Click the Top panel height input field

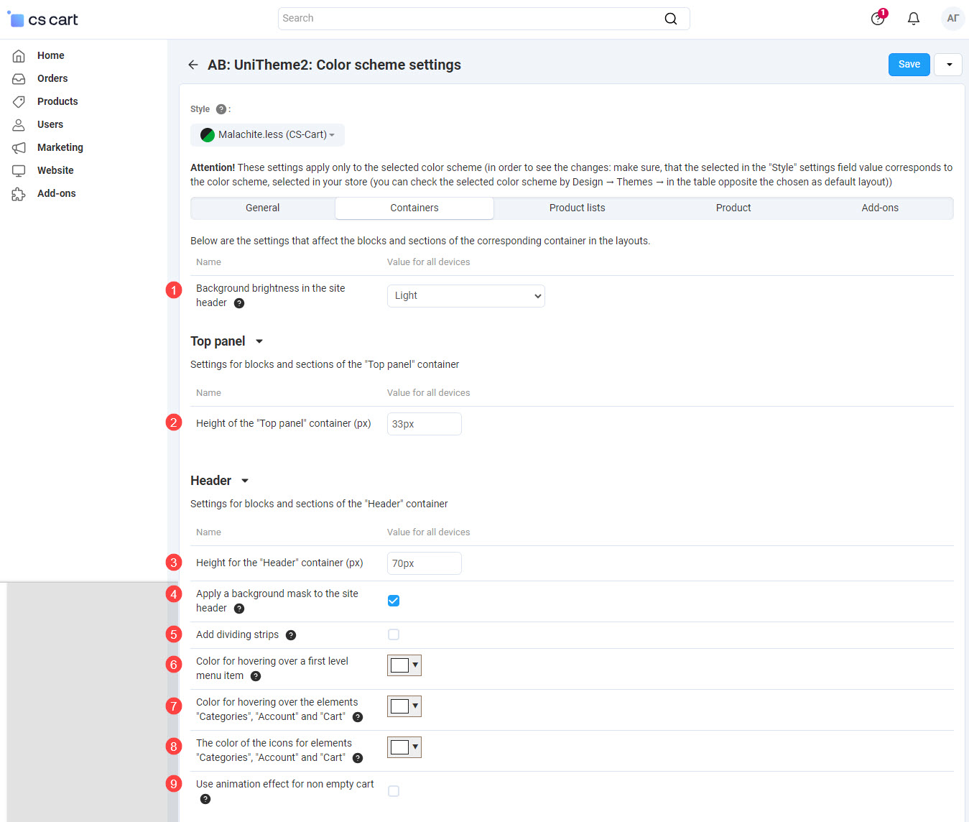[x=424, y=424]
